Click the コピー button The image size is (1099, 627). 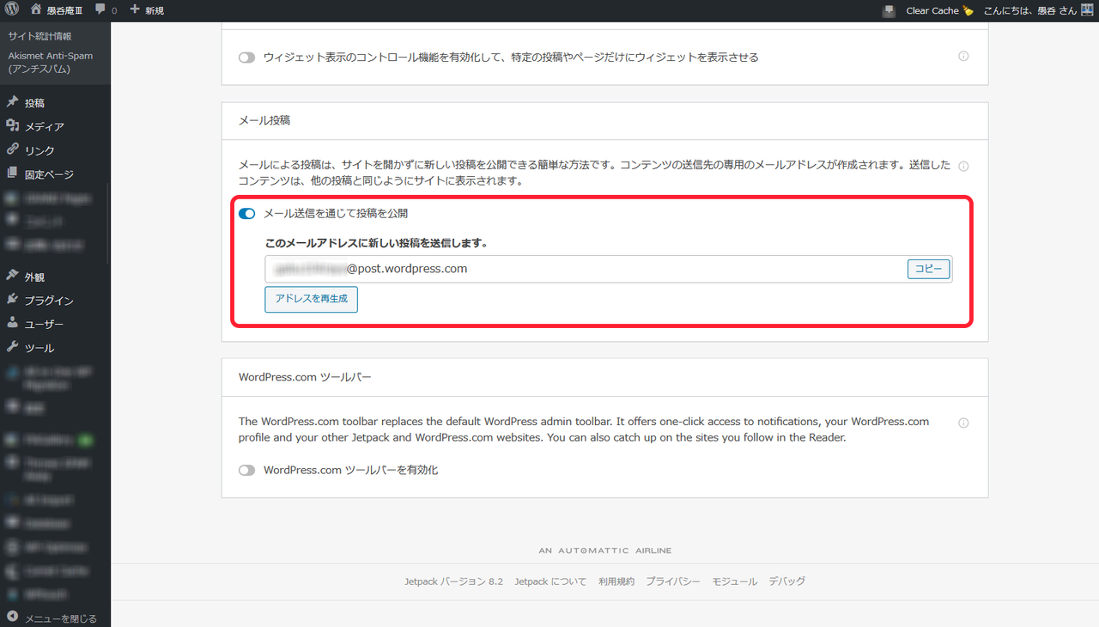click(x=928, y=269)
